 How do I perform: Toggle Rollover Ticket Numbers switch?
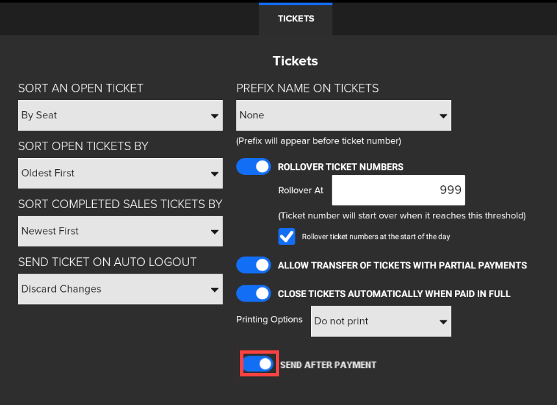(254, 167)
